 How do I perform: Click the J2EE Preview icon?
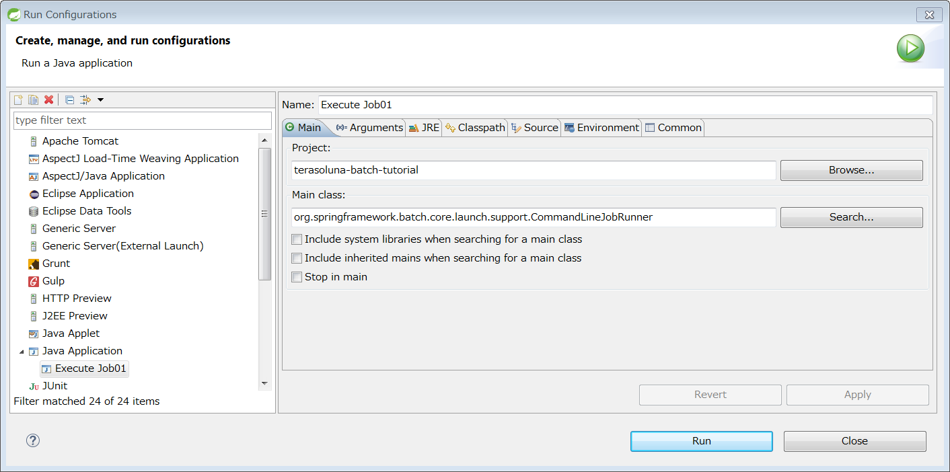[x=34, y=316]
